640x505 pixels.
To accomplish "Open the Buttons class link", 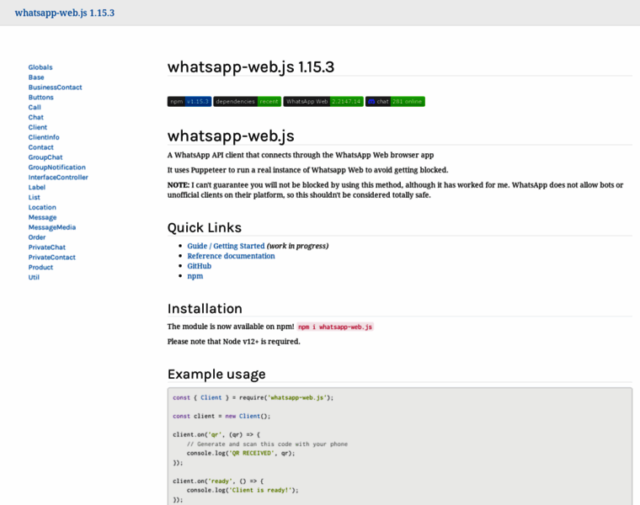I will pos(40,98).
